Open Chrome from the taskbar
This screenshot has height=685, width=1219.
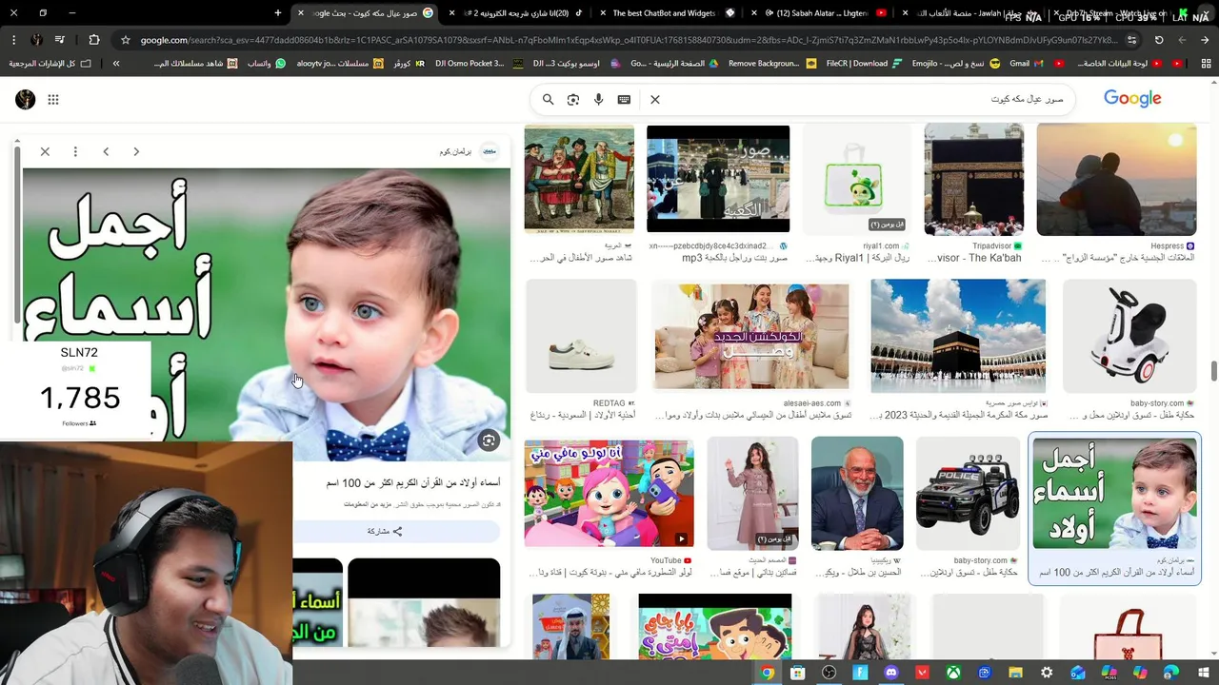768,673
